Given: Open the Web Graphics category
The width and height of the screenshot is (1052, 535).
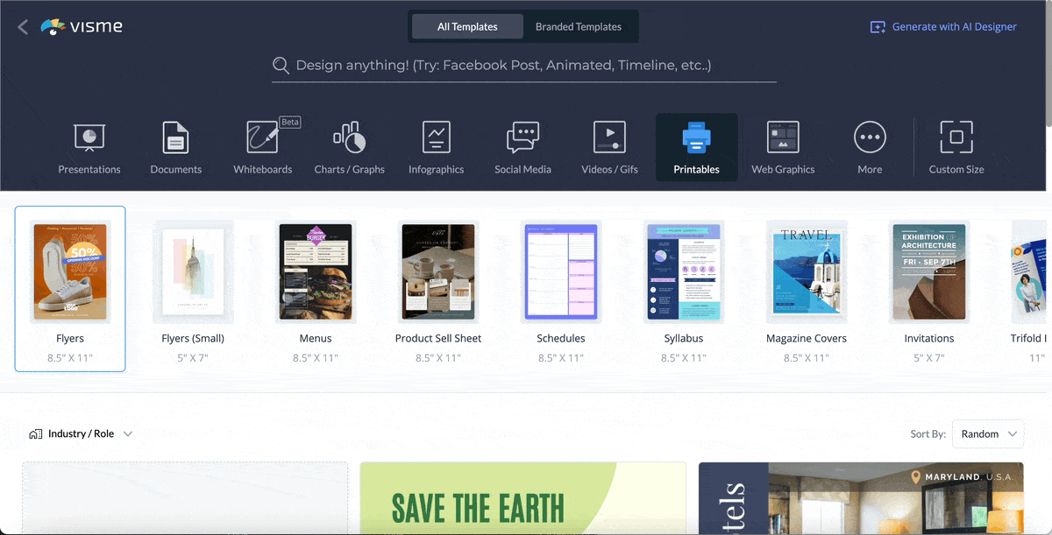Looking at the screenshot, I should coord(783,147).
